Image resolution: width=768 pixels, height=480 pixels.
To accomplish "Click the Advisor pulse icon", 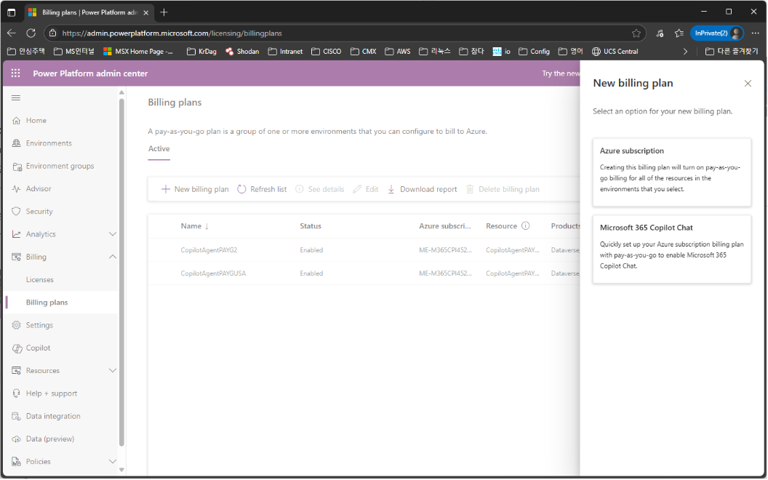I will point(16,188).
